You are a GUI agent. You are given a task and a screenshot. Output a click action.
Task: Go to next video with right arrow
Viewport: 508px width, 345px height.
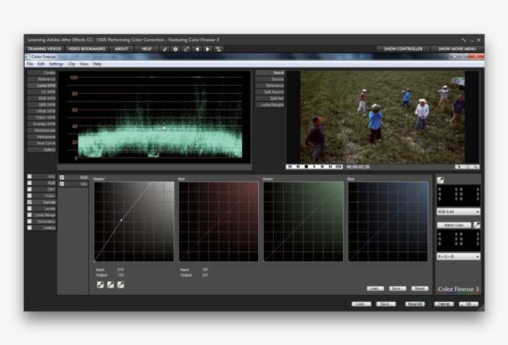click(208, 49)
